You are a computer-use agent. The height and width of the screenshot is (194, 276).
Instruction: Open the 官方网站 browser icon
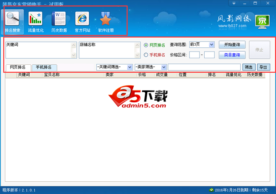pos(82,22)
